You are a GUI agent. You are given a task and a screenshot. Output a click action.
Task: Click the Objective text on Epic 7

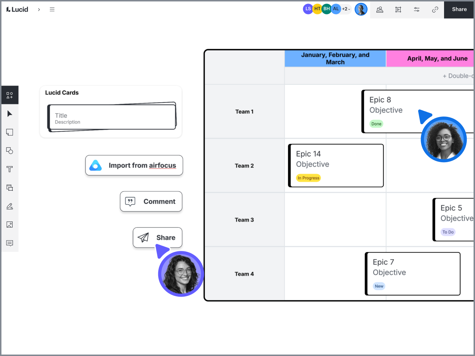[x=389, y=273]
